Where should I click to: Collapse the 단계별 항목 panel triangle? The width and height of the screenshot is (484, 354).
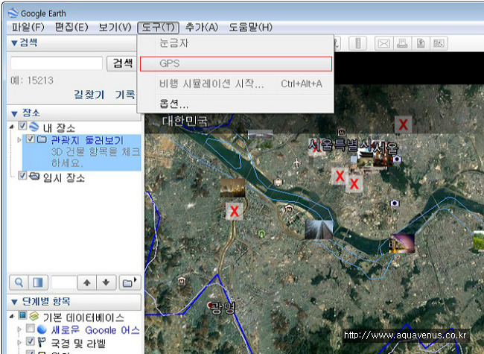(14, 302)
